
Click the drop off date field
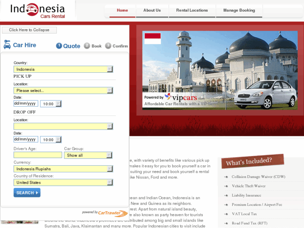(26, 139)
